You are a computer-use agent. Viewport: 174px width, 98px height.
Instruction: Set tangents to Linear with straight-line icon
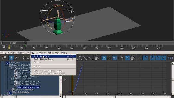point(85,58)
